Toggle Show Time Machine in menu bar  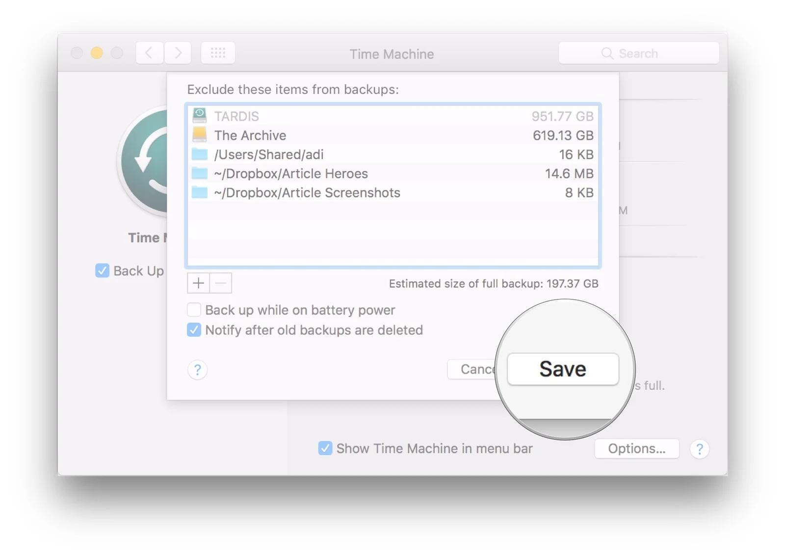[x=325, y=448]
